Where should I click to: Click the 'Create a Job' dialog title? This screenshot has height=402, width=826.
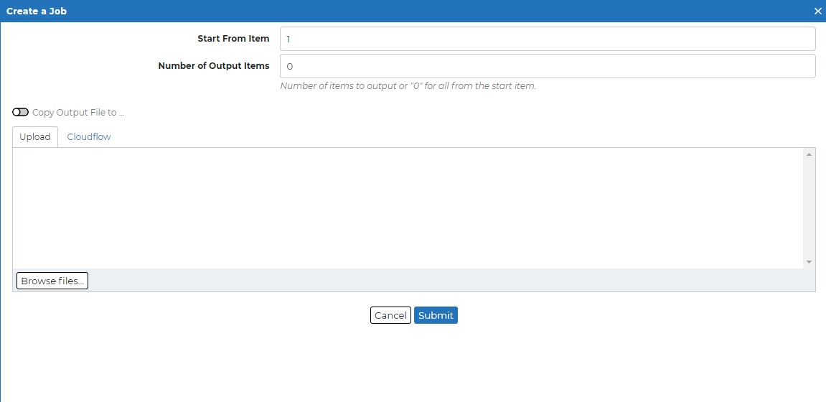37,11
